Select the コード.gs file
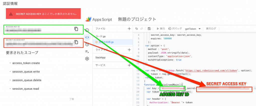 (100, 36)
